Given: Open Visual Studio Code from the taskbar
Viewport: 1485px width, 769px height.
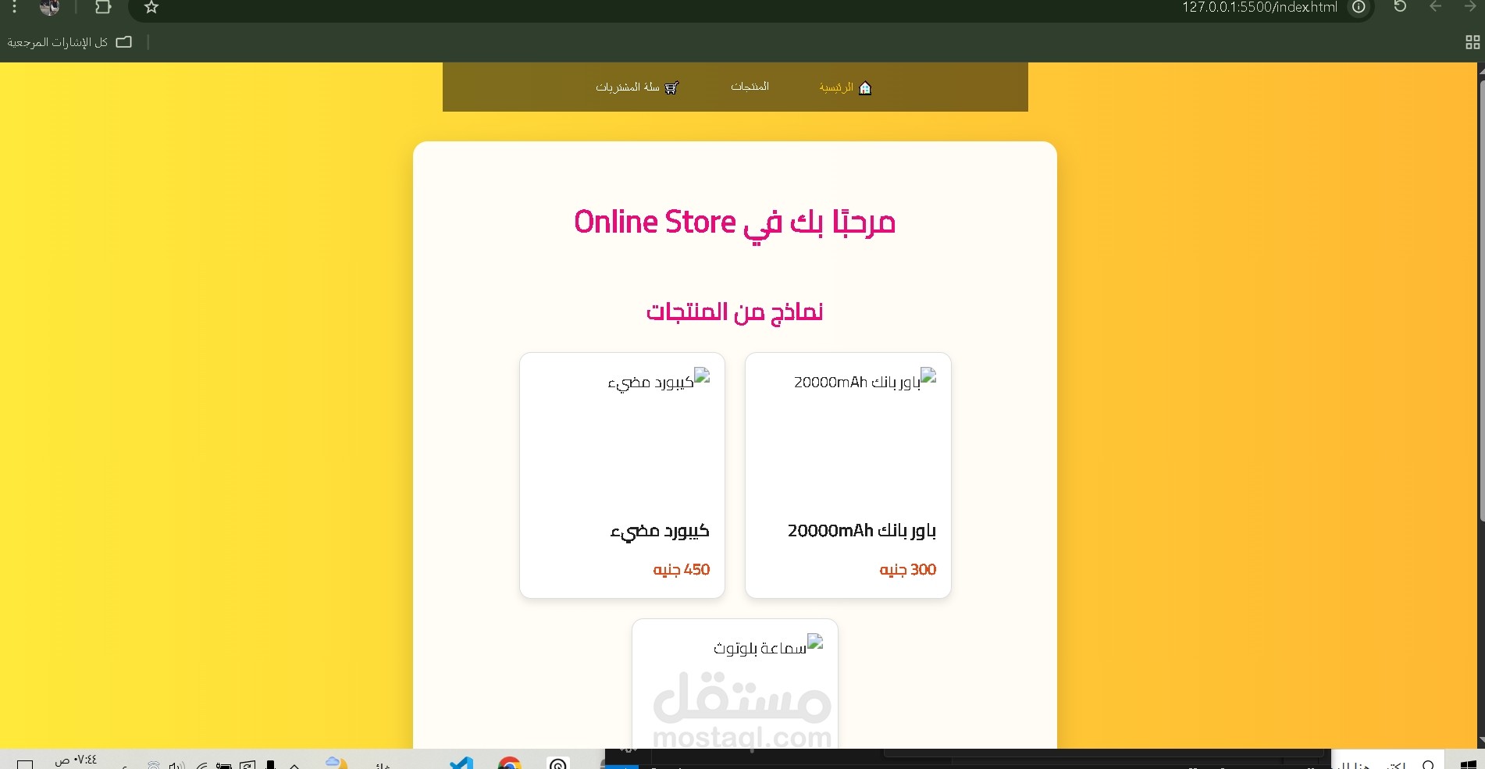Looking at the screenshot, I should (x=461, y=764).
